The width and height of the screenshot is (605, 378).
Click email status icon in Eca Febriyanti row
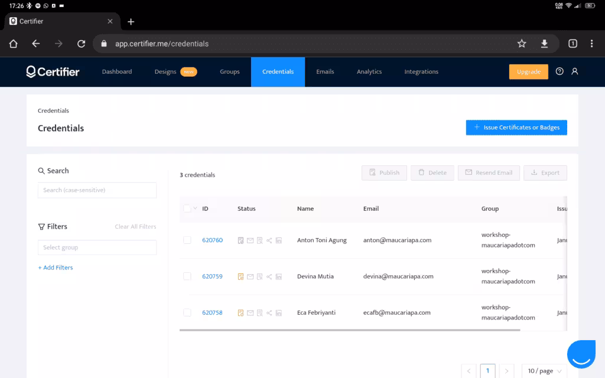click(250, 313)
